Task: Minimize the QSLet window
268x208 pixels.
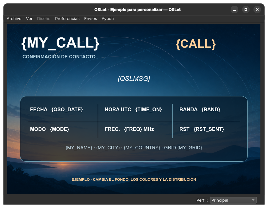Action: coord(234,10)
